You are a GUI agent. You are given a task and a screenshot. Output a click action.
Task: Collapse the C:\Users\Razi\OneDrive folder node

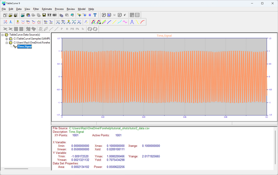[x=7, y=43]
